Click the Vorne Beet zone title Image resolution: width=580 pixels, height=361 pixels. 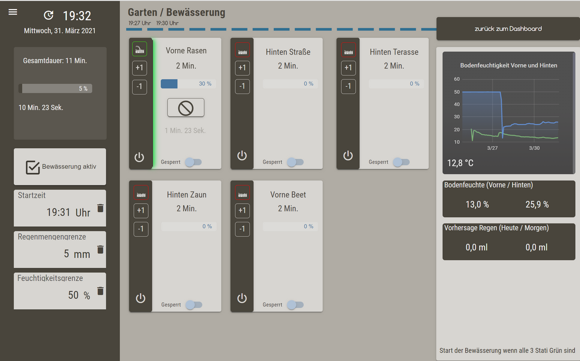pos(288,195)
